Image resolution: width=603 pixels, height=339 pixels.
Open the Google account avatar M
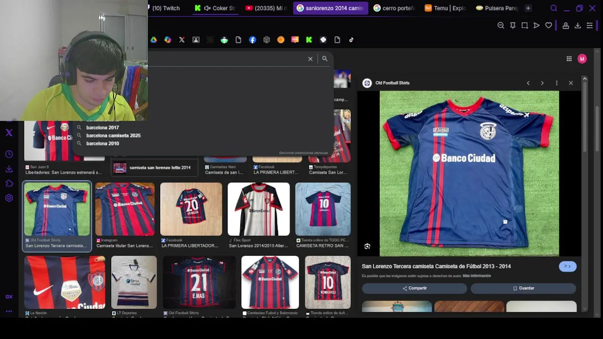(582, 59)
